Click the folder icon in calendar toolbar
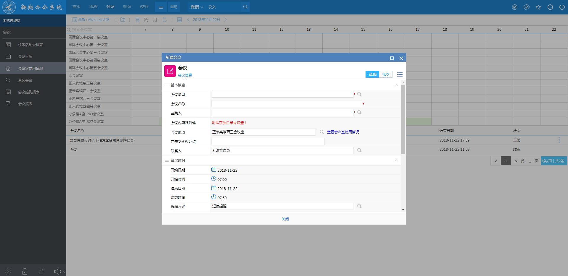Screen dimensions: 568x276 pyautogui.click(x=123, y=20)
